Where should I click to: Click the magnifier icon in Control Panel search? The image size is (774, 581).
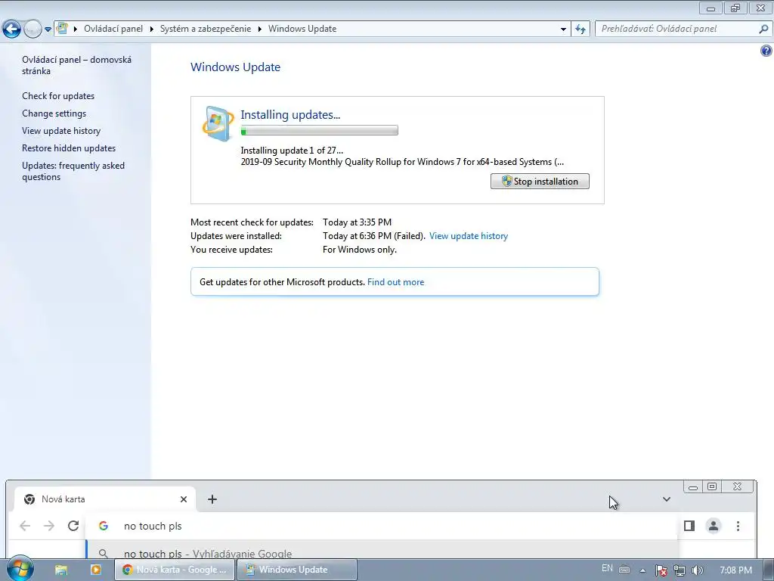[x=763, y=29]
